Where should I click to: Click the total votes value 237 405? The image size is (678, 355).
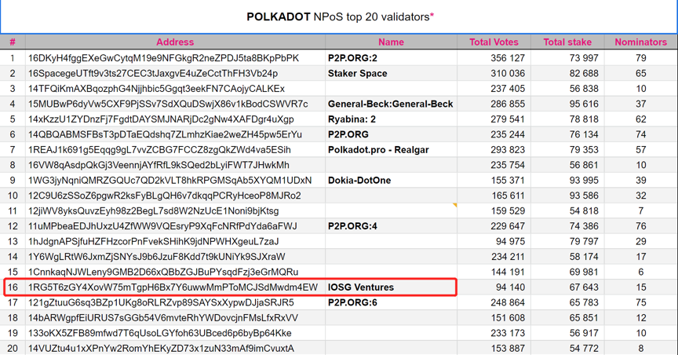point(508,89)
